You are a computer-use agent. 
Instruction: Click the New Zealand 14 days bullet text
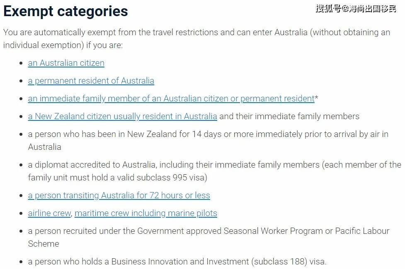pos(207,134)
